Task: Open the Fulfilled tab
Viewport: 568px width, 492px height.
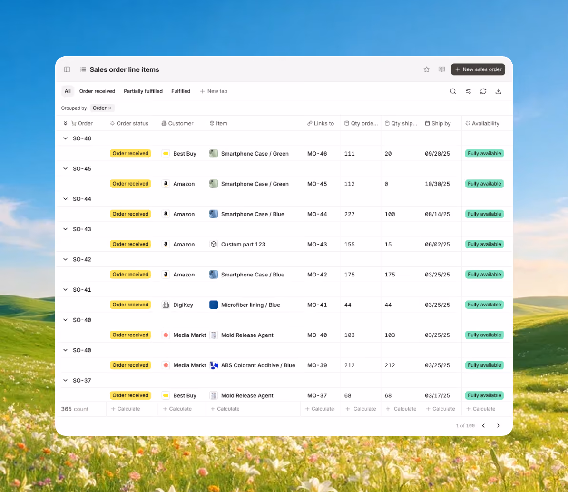Action: 181,91
